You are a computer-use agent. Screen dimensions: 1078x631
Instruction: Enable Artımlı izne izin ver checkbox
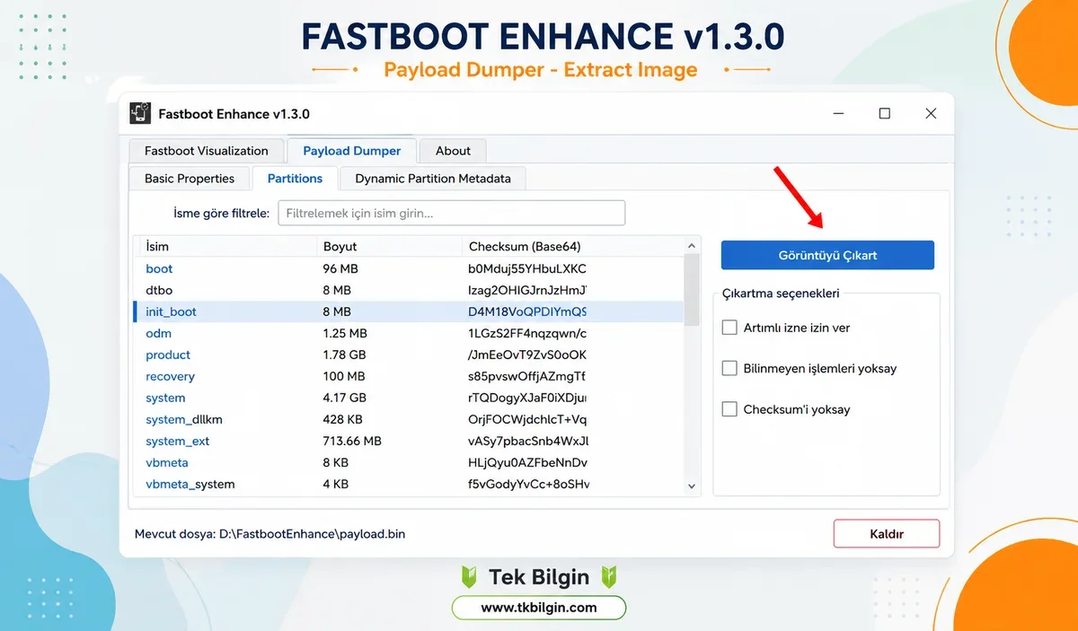click(x=729, y=328)
